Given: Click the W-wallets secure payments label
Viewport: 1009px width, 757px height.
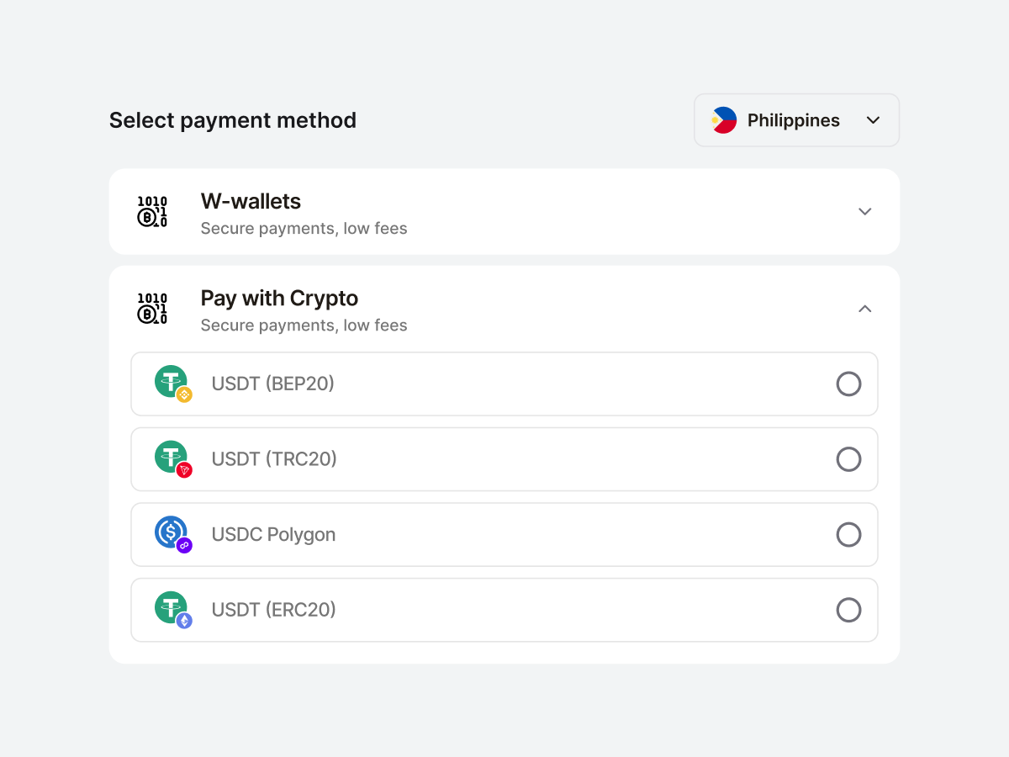Looking at the screenshot, I should (304, 228).
